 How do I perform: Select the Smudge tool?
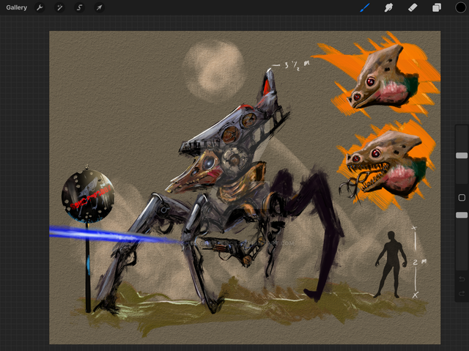click(388, 7)
